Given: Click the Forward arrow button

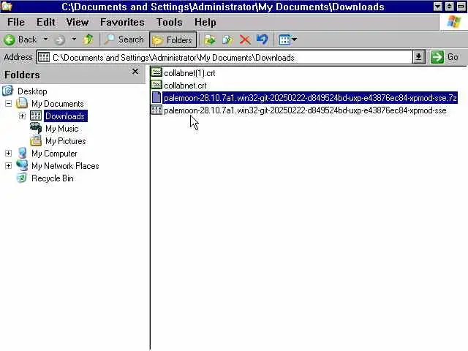Looking at the screenshot, I should click(60, 39).
